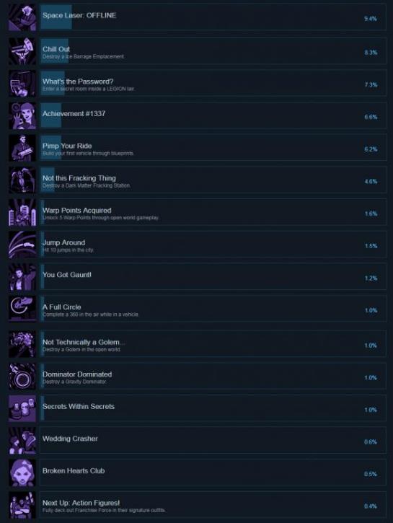Click the Not this Fracking Thing icon

(22, 180)
